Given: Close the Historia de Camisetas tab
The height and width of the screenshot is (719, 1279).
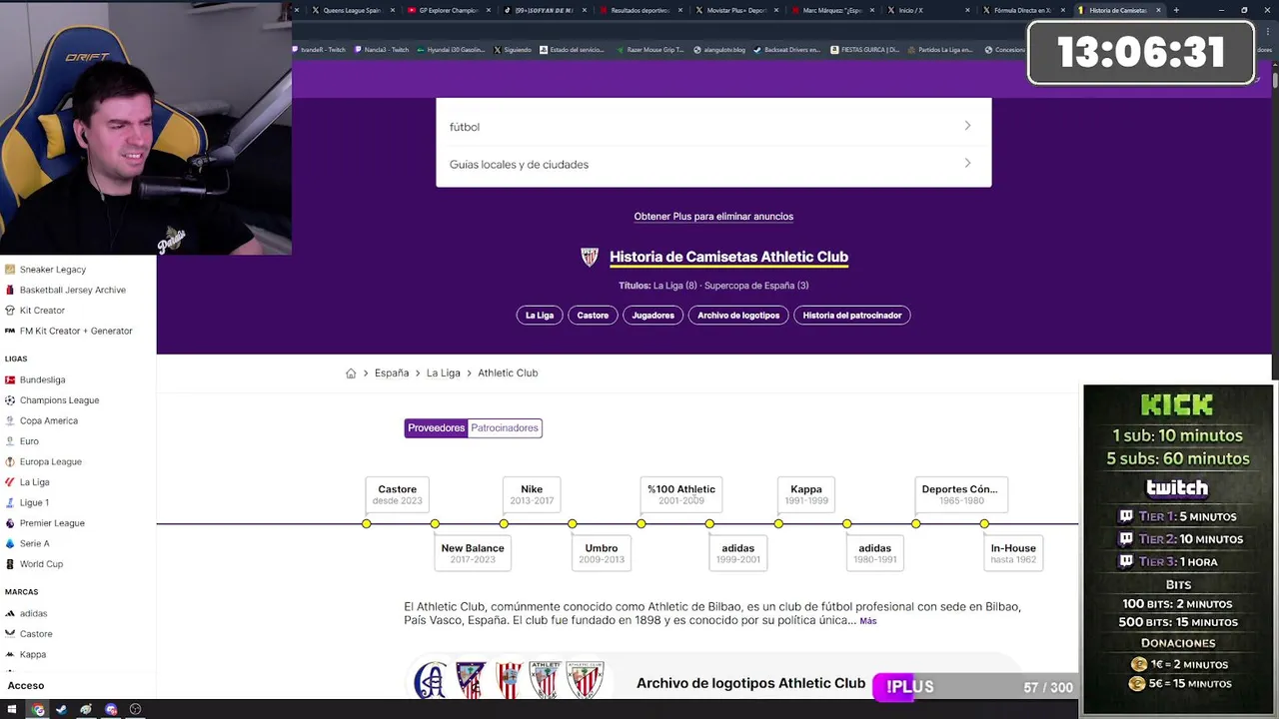Looking at the screenshot, I should (1158, 10).
